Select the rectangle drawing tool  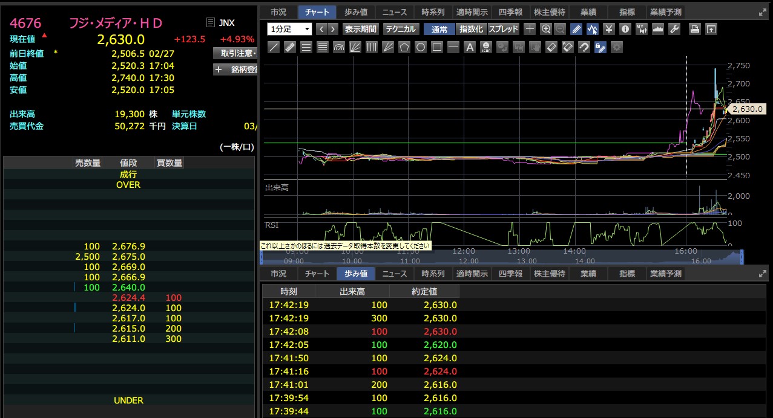point(437,47)
